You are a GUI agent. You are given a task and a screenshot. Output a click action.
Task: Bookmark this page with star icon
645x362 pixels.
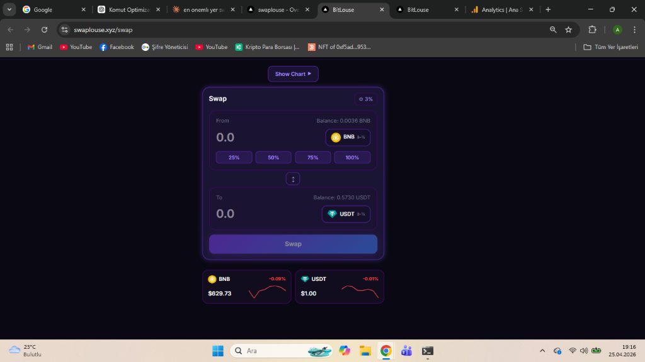569,30
